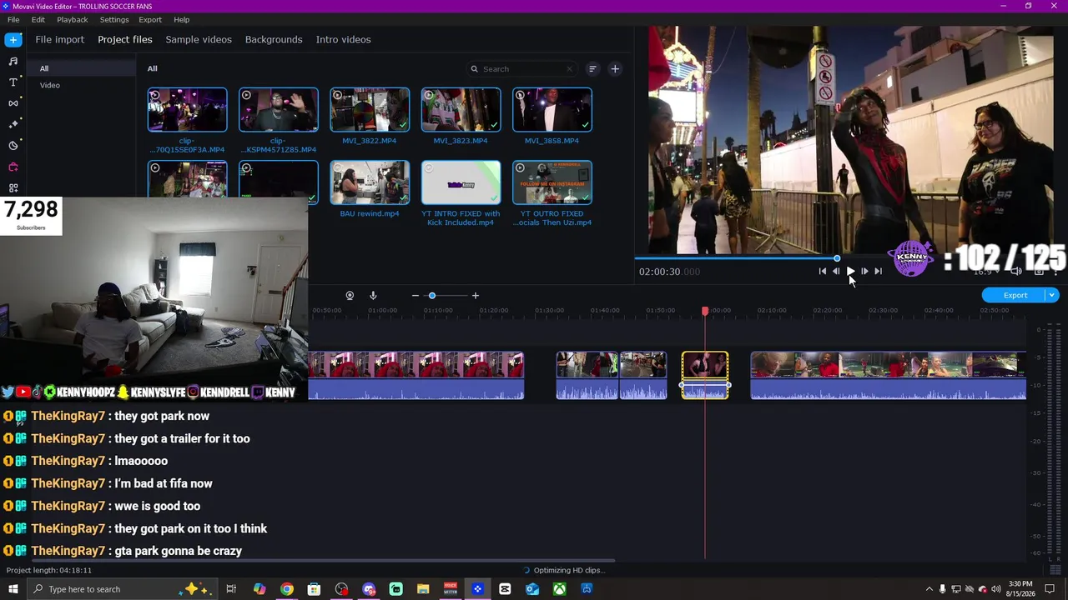The width and height of the screenshot is (1068, 600).
Task: Open the Effects panel (sparkle icon)
Action: (x=13, y=124)
